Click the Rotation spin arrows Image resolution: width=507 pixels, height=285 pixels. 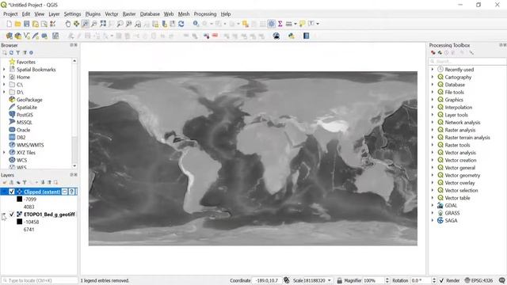click(x=434, y=280)
